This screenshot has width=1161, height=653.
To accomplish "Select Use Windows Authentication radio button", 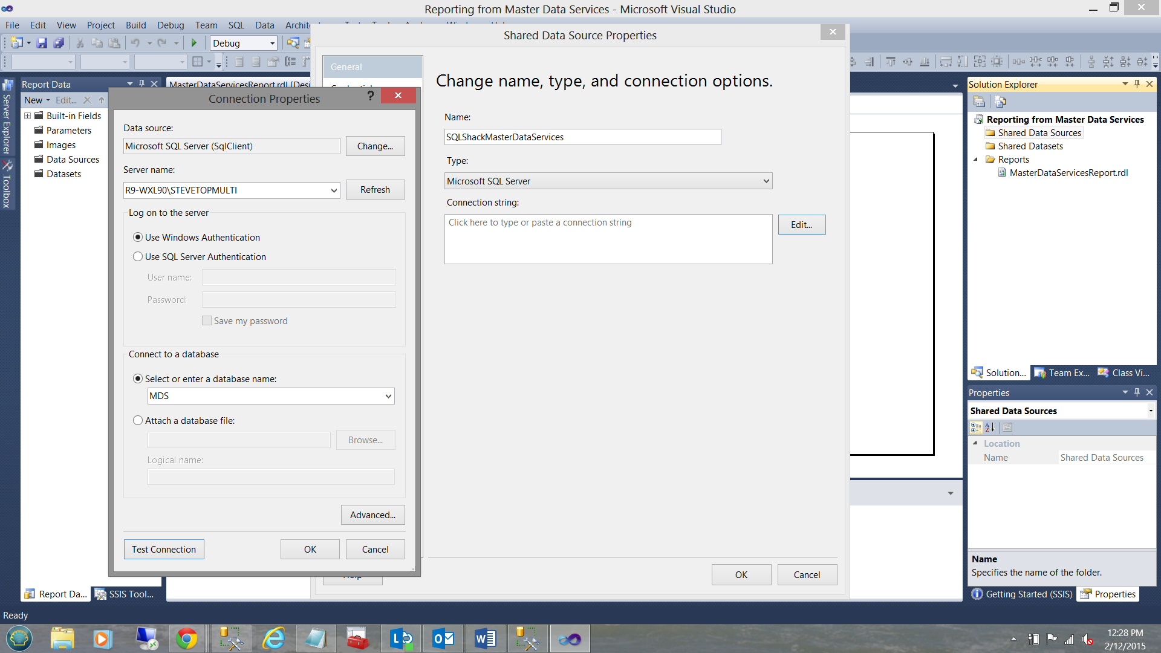I will coord(138,237).
